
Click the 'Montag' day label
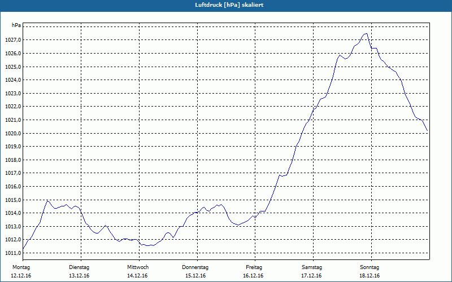click(21, 267)
